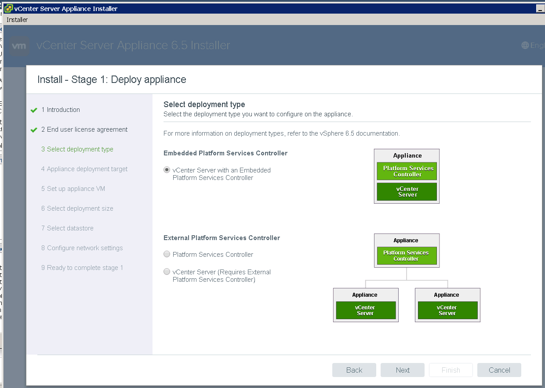Click the VMware vm logo
545x388 pixels.
tap(20, 46)
